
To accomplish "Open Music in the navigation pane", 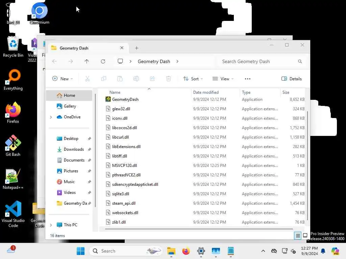I will tap(69, 182).
